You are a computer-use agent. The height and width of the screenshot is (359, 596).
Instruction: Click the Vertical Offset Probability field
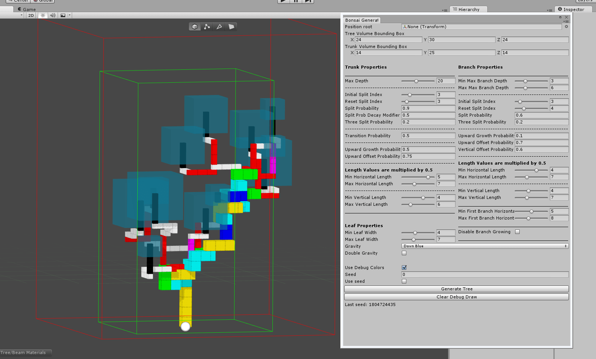click(541, 149)
